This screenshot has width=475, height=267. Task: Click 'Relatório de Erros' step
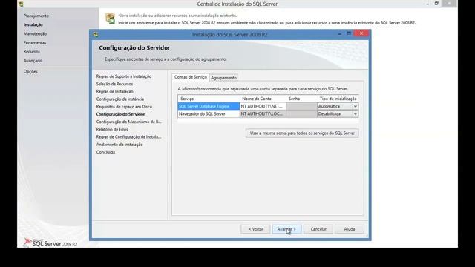tap(112, 129)
